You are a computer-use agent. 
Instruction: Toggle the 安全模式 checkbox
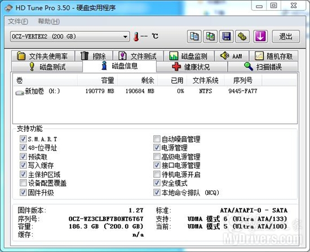coord(157,183)
